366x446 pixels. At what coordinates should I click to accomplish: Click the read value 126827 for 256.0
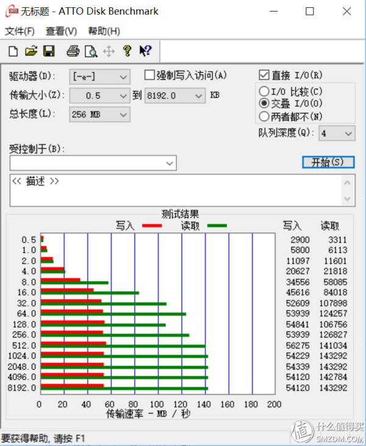333,334
